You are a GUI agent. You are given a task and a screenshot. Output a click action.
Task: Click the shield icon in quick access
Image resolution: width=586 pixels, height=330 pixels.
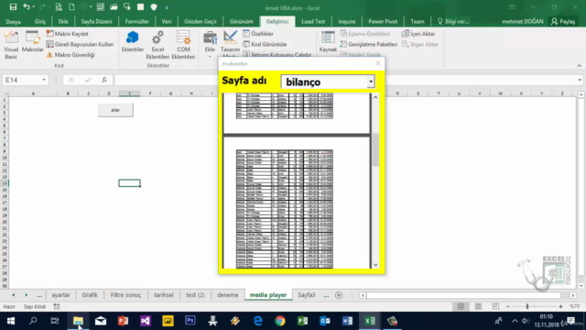point(154,7)
